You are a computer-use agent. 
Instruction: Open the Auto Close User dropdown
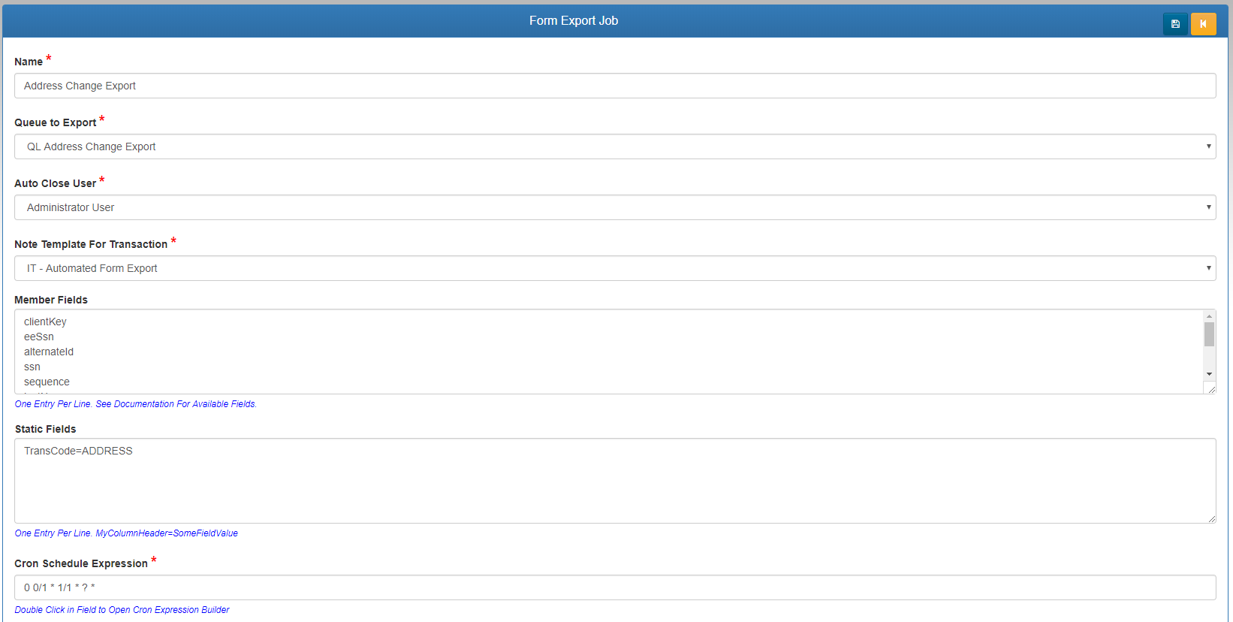coord(615,207)
